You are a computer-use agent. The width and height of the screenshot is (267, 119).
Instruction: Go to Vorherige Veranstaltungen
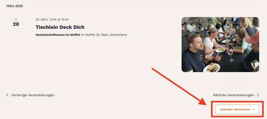coord(33,95)
